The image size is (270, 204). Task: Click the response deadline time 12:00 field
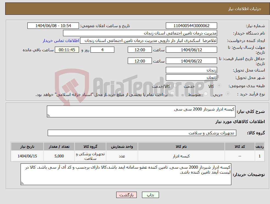tap(140, 50)
